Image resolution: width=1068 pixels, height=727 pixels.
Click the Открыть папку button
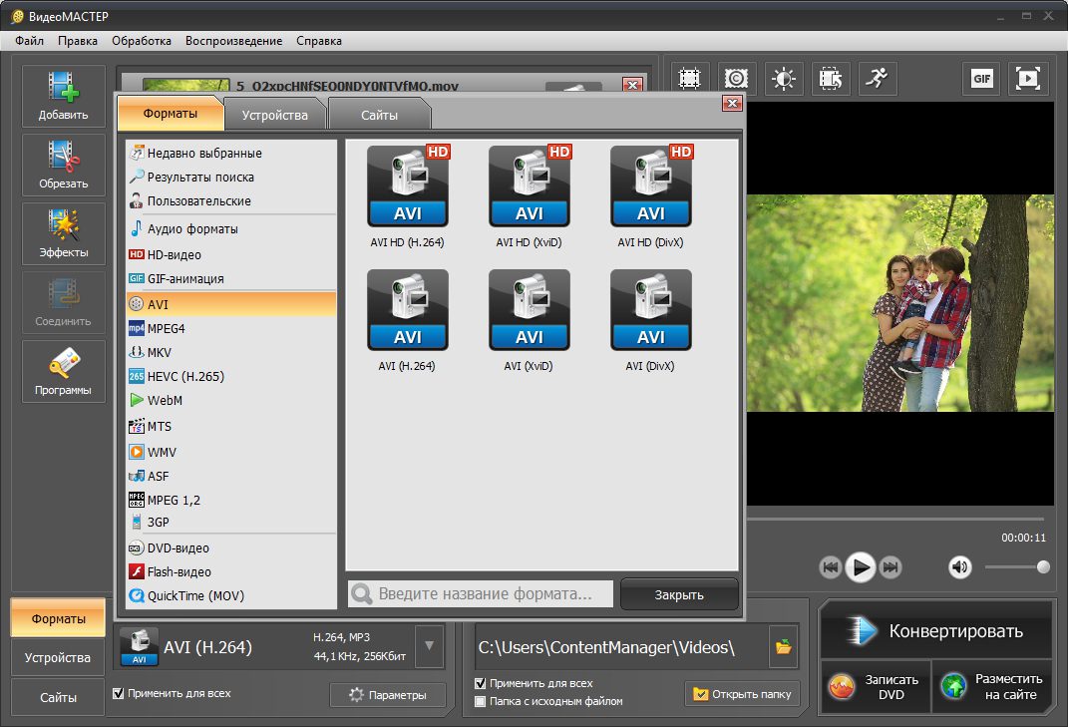pos(742,694)
